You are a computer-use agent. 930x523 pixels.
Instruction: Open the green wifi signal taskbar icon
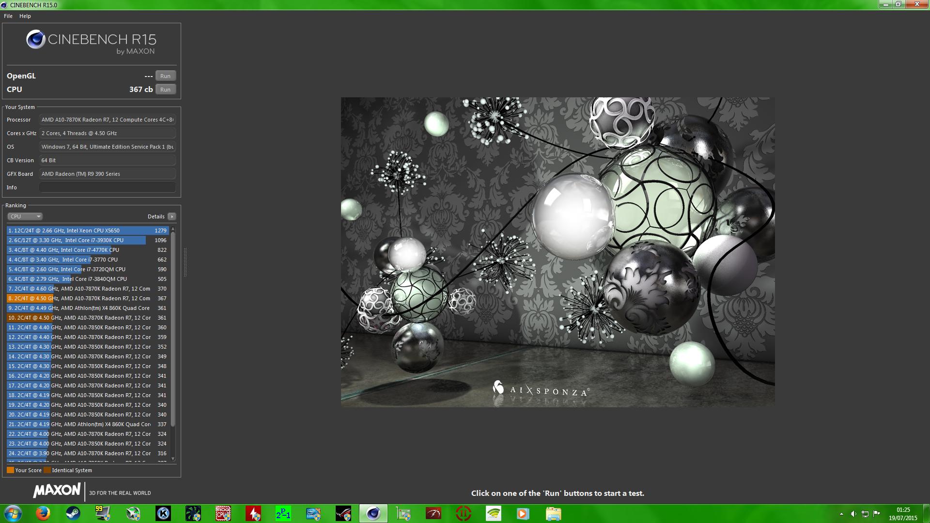[494, 514]
